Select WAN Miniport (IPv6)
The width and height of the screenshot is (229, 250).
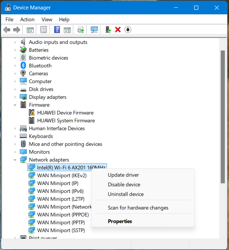coord(60,191)
